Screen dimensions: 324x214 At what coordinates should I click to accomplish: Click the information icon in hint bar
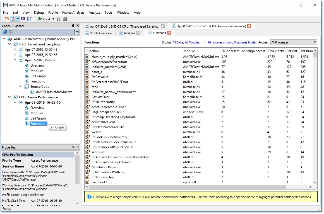point(89,197)
